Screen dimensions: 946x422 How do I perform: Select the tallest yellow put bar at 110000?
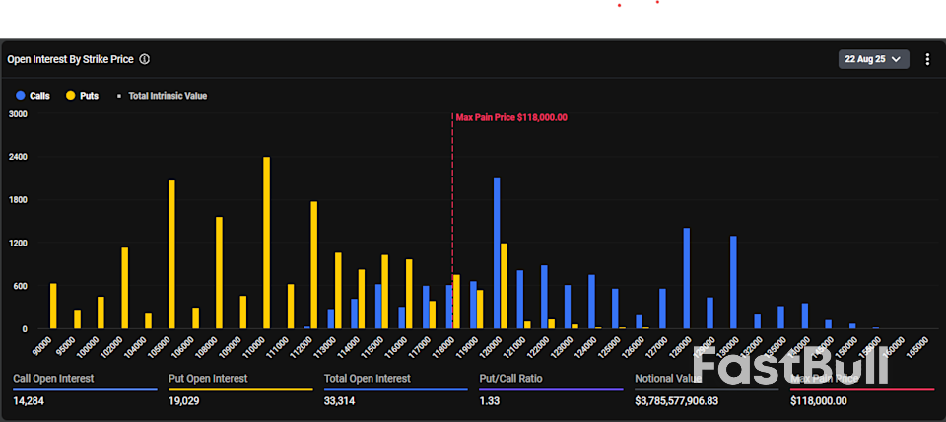click(x=266, y=244)
